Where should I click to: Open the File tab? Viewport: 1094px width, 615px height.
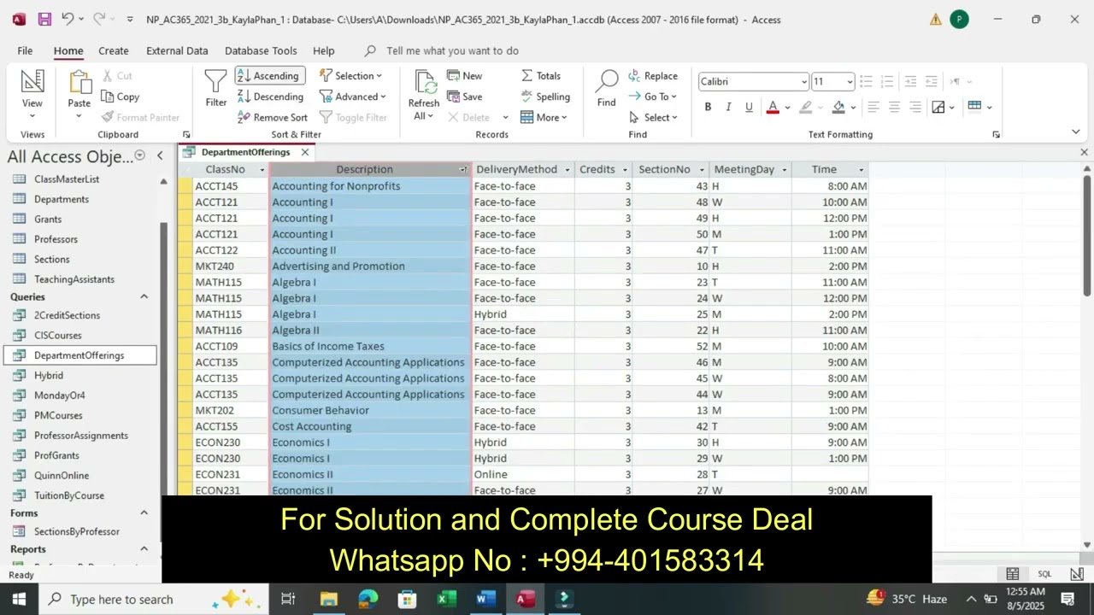25,51
